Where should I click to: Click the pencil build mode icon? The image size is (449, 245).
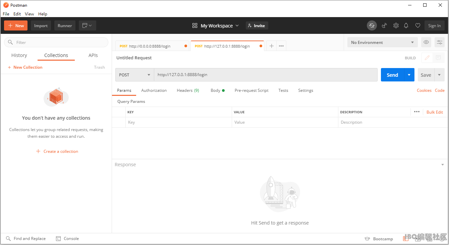[427, 58]
